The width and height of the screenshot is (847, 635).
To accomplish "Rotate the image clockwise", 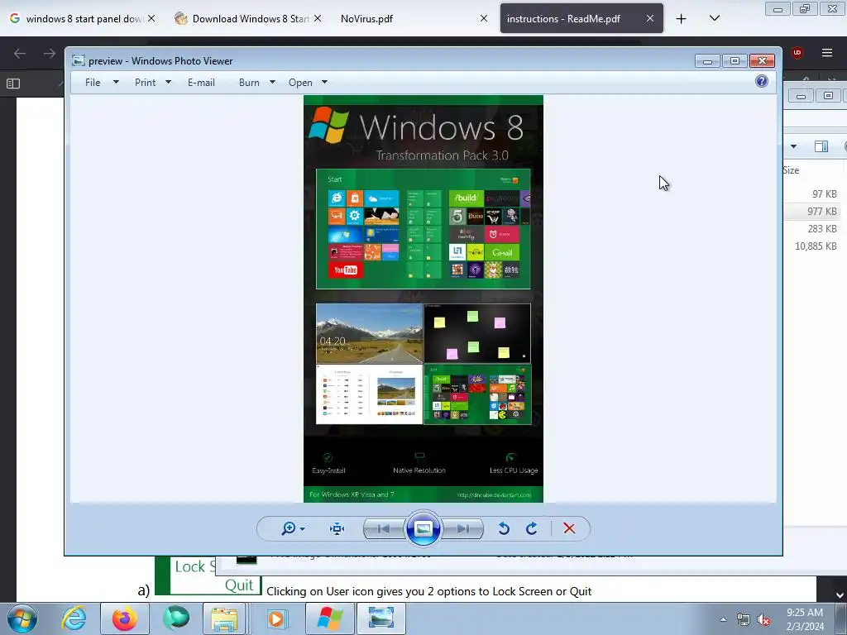I will coord(532,528).
